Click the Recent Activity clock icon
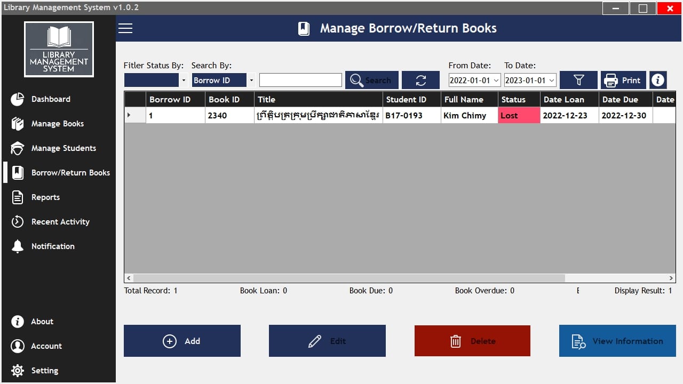 click(x=18, y=222)
